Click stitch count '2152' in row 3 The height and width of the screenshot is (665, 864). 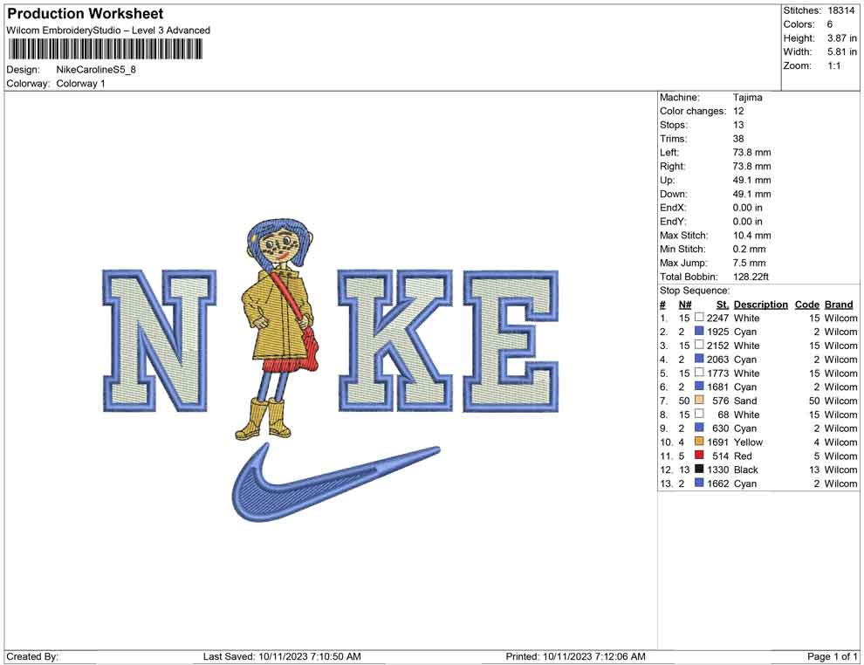718,345
